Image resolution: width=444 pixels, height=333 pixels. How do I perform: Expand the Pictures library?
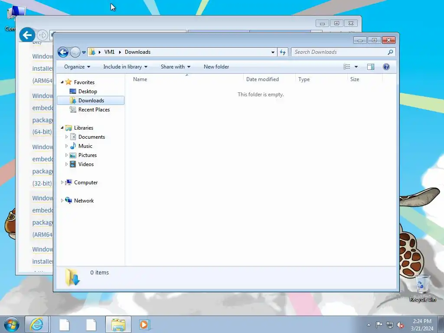[66, 155]
